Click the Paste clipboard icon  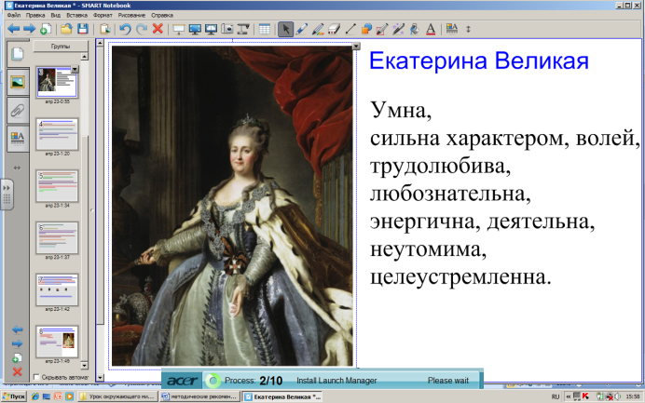tap(105, 29)
